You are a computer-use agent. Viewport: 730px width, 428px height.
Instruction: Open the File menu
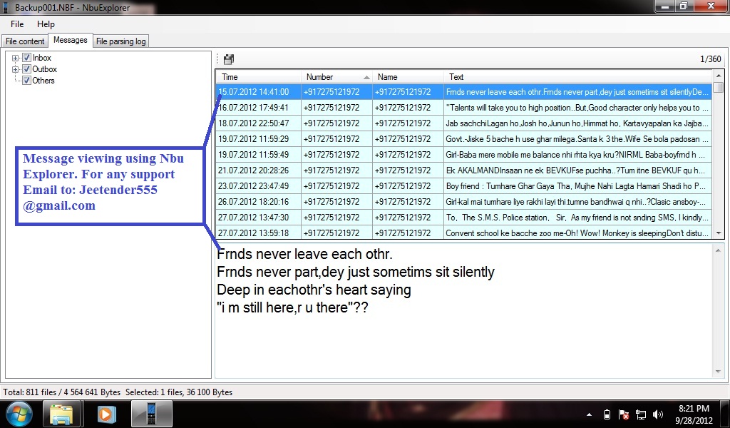[16, 24]
